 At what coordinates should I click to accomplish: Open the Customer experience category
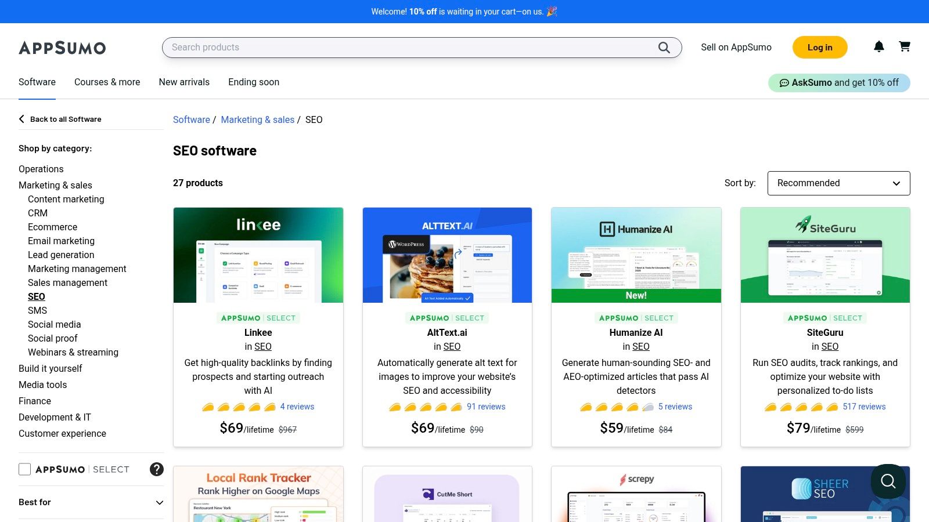point(62,434)
